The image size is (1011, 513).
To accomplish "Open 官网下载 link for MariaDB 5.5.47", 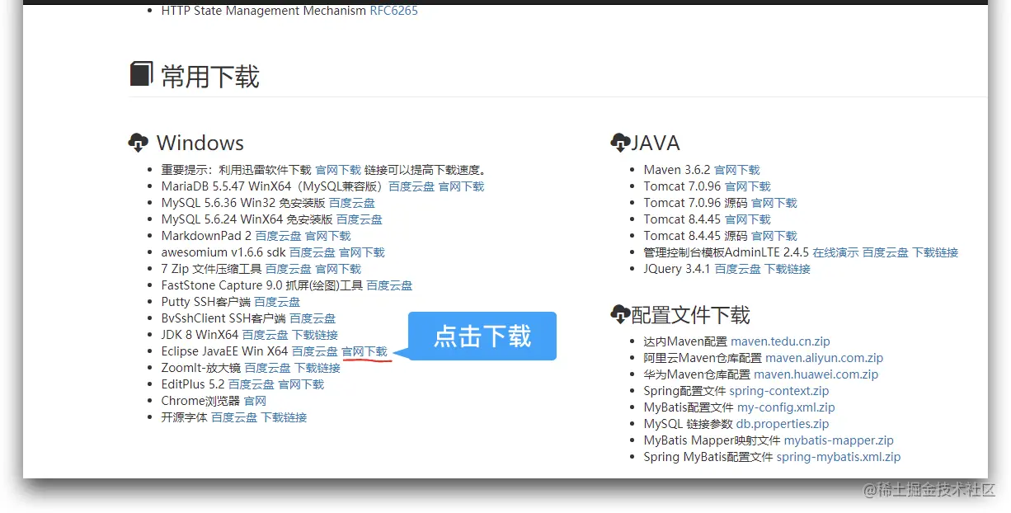I will coord(462,186).
